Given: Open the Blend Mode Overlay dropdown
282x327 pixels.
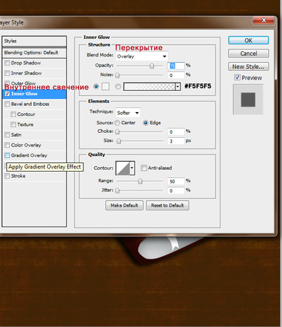Looking at the screenshot, I should (142, 56).
